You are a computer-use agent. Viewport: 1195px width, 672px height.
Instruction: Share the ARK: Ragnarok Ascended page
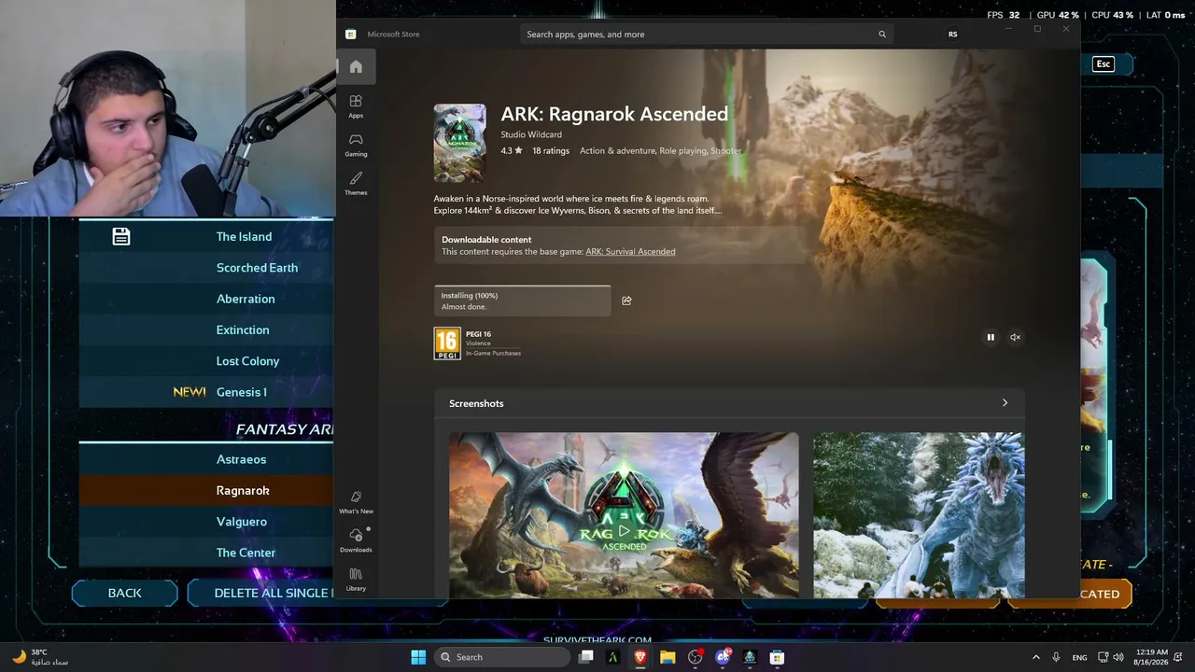pyautogui.click(x=626, y=301)
